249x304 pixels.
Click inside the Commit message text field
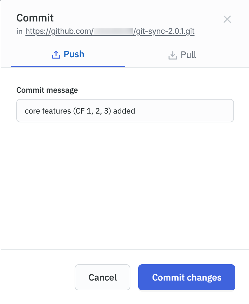pyautogui.click(x=125, y=111)
